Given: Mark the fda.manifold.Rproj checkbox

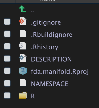Looking at the screenshot, I should pyautogui.click(x=7, y=71).
